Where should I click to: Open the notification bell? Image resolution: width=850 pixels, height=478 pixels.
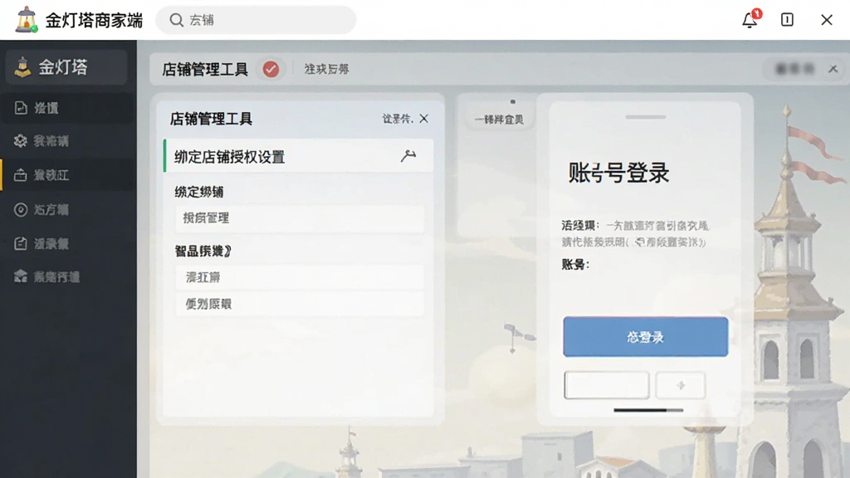(x=750, y=20)
